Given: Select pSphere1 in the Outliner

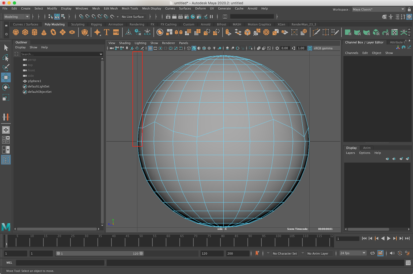Looking at the screenshot, I should (35, 81).
